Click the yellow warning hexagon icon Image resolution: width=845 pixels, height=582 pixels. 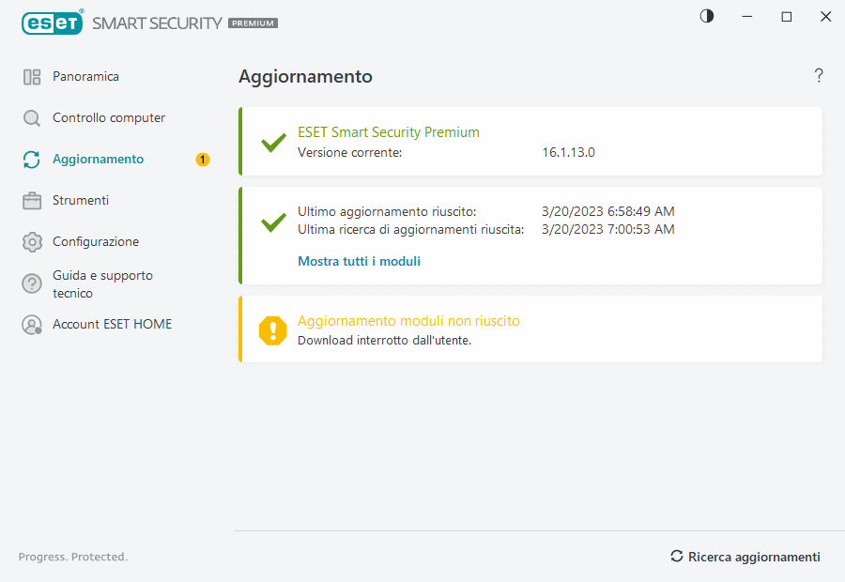click(x=273, y=329)
